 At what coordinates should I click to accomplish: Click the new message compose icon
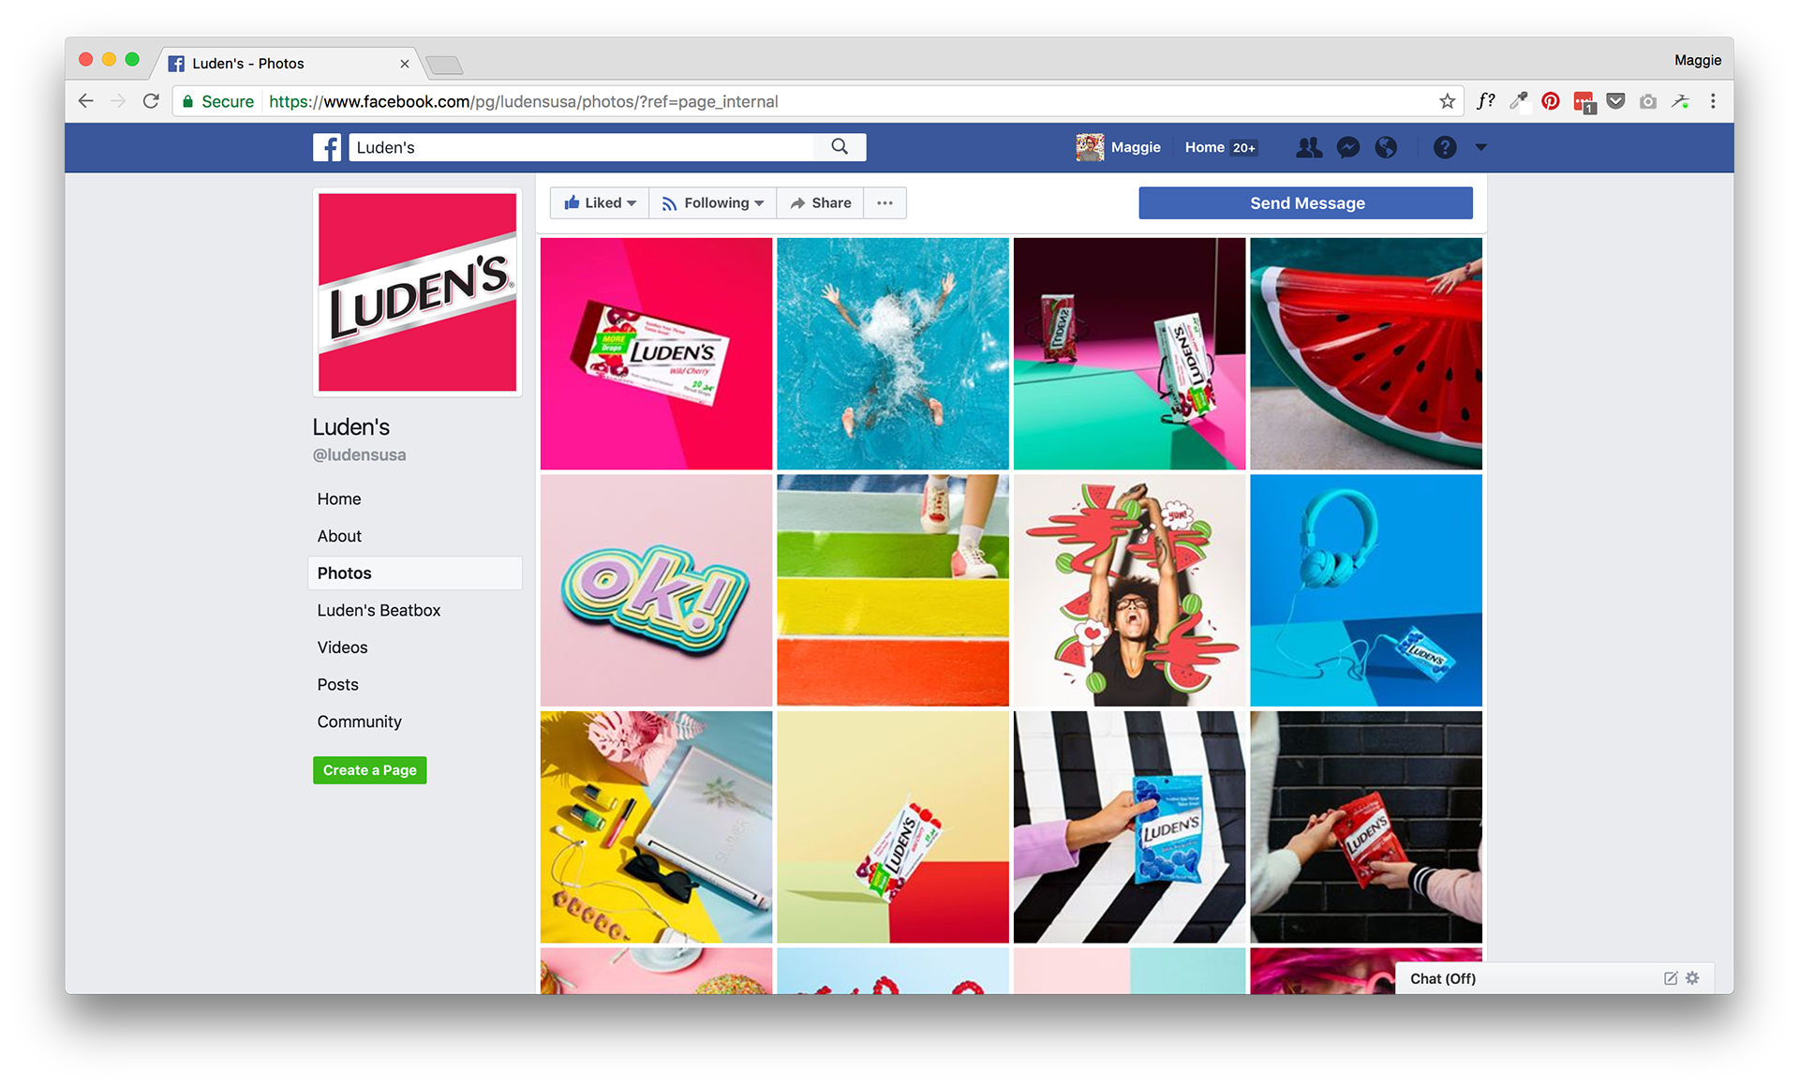coord(1671,977)
